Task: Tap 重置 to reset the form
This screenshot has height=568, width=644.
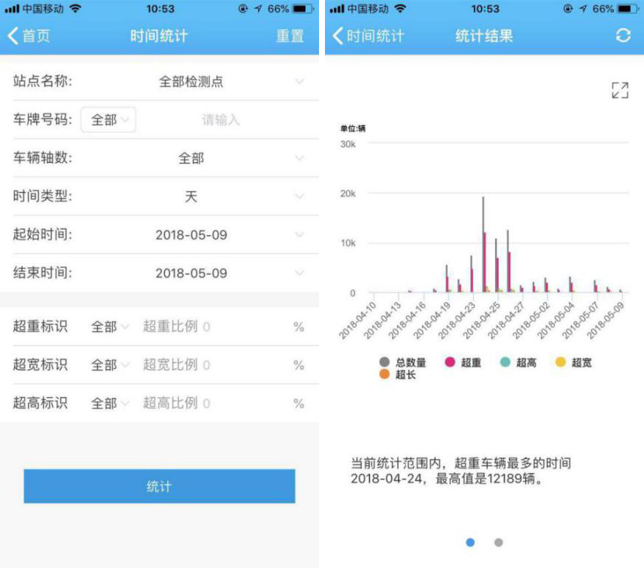Action: pos(290,36)
